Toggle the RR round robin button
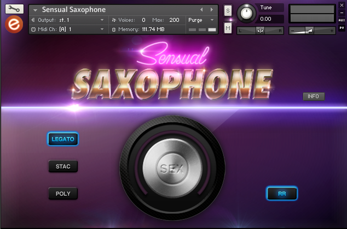 [282, 194]
